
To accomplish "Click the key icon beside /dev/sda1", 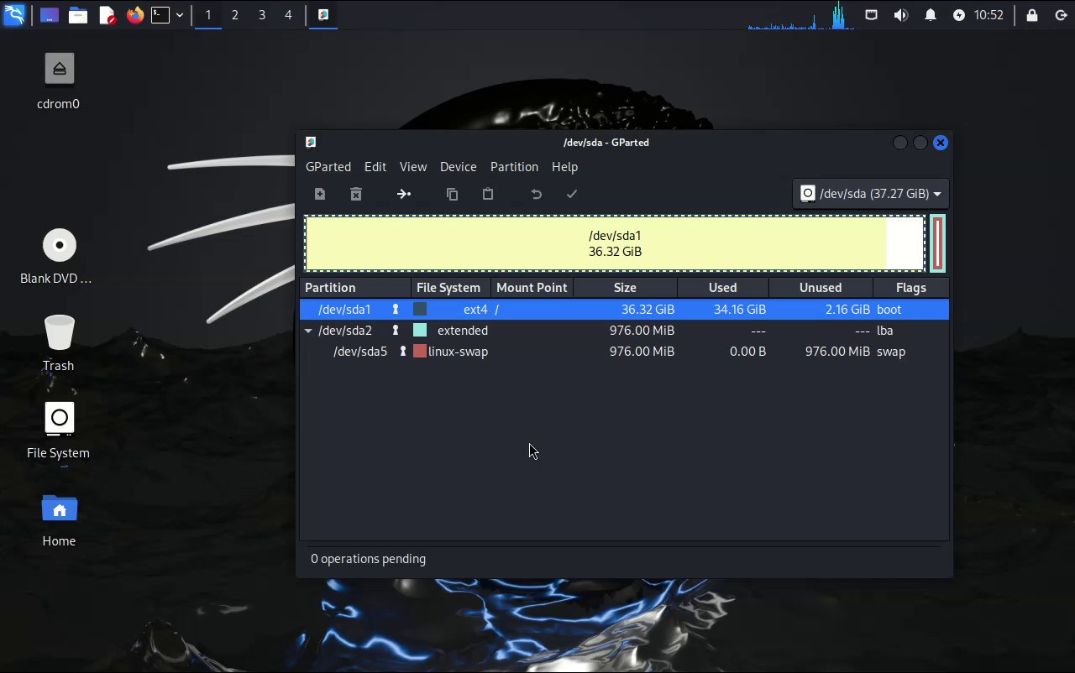I will click(396, 309).
